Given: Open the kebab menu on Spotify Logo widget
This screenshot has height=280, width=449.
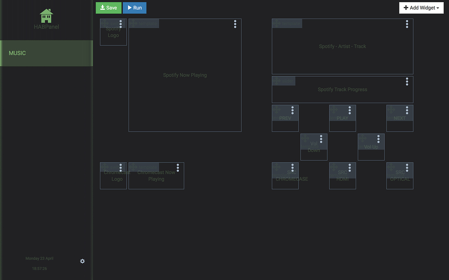Looking at the screenshot, I should click(x=120, y=24).
